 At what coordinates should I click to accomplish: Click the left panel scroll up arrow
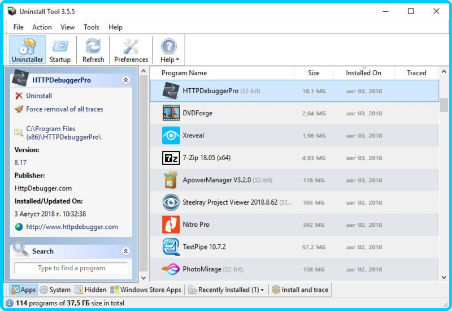pos(144,71)
